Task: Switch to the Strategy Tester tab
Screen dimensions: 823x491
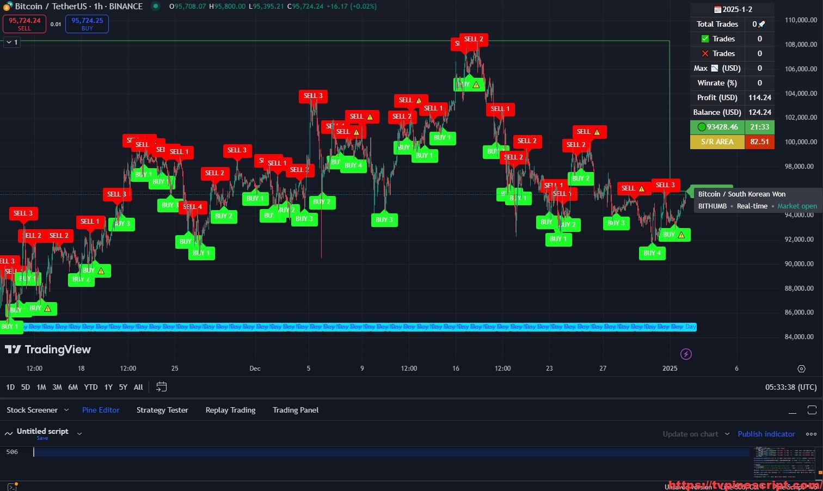Action: [162, 410]
